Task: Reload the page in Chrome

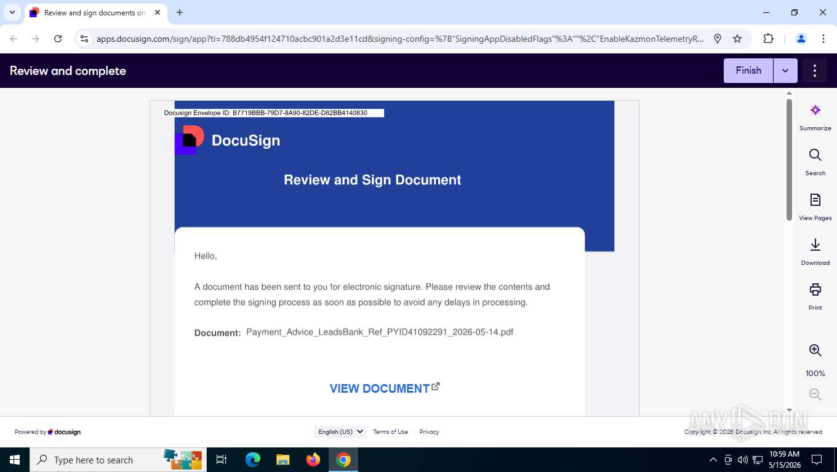Action: (x=58, y=39)
